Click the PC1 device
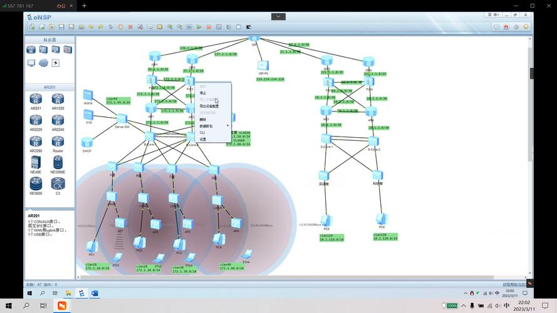Viewport: 557px width, 313px height. tap(92, 247)
